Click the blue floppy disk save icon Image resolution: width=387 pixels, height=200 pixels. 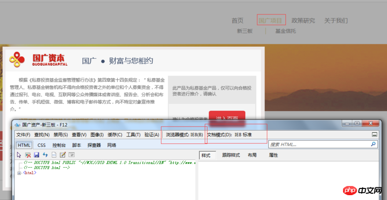(x=37, y=155)
